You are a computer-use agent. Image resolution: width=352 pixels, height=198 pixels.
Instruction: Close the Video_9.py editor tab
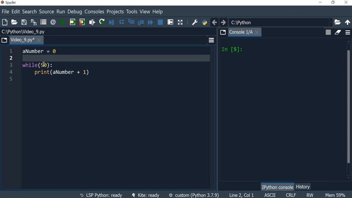[x=39, y=40]
